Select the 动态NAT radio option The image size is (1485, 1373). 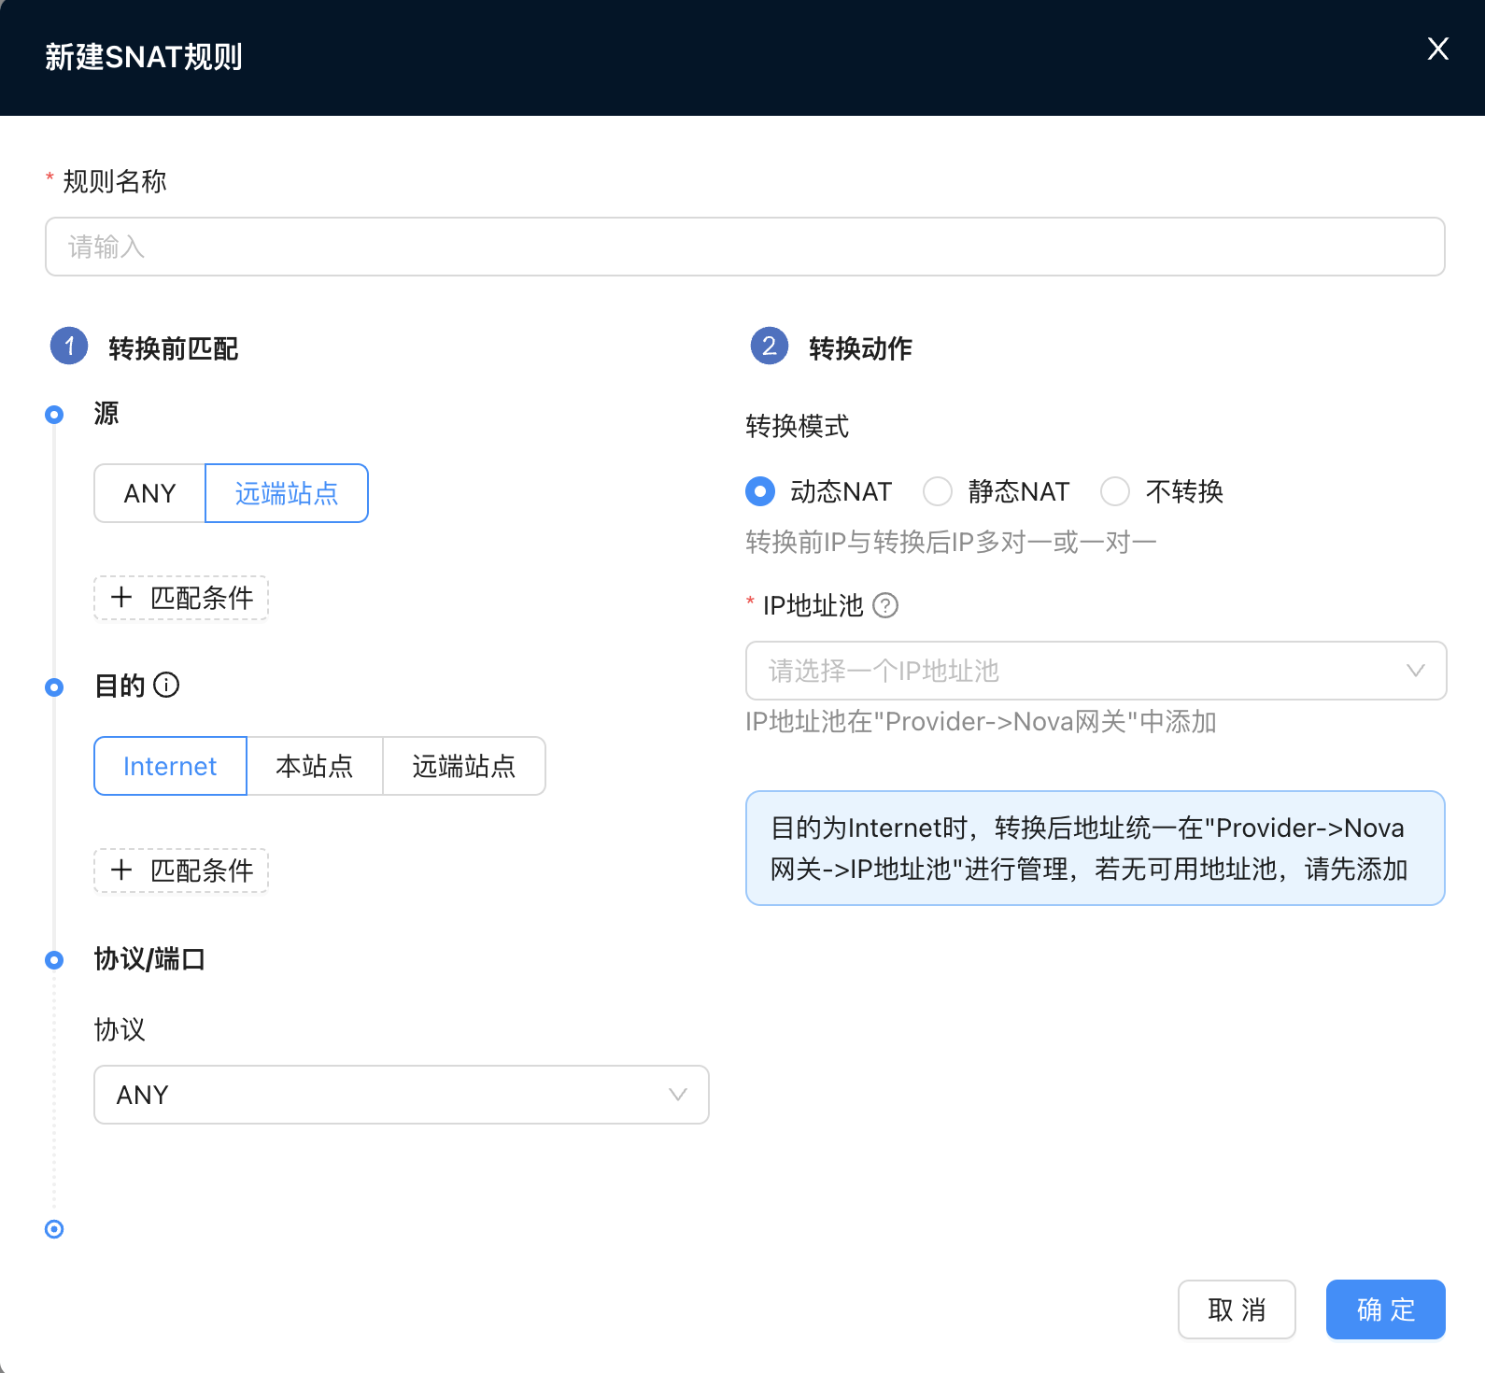point(760,491)
